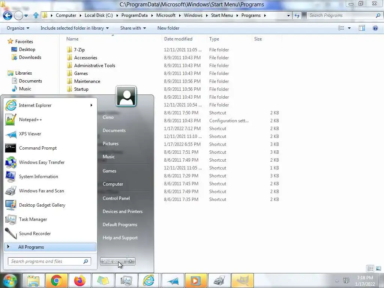The width and height of the screenshot is (384, 288).
Task: Open XPS Viewer taskbar icon
Action: coord(172,280)
